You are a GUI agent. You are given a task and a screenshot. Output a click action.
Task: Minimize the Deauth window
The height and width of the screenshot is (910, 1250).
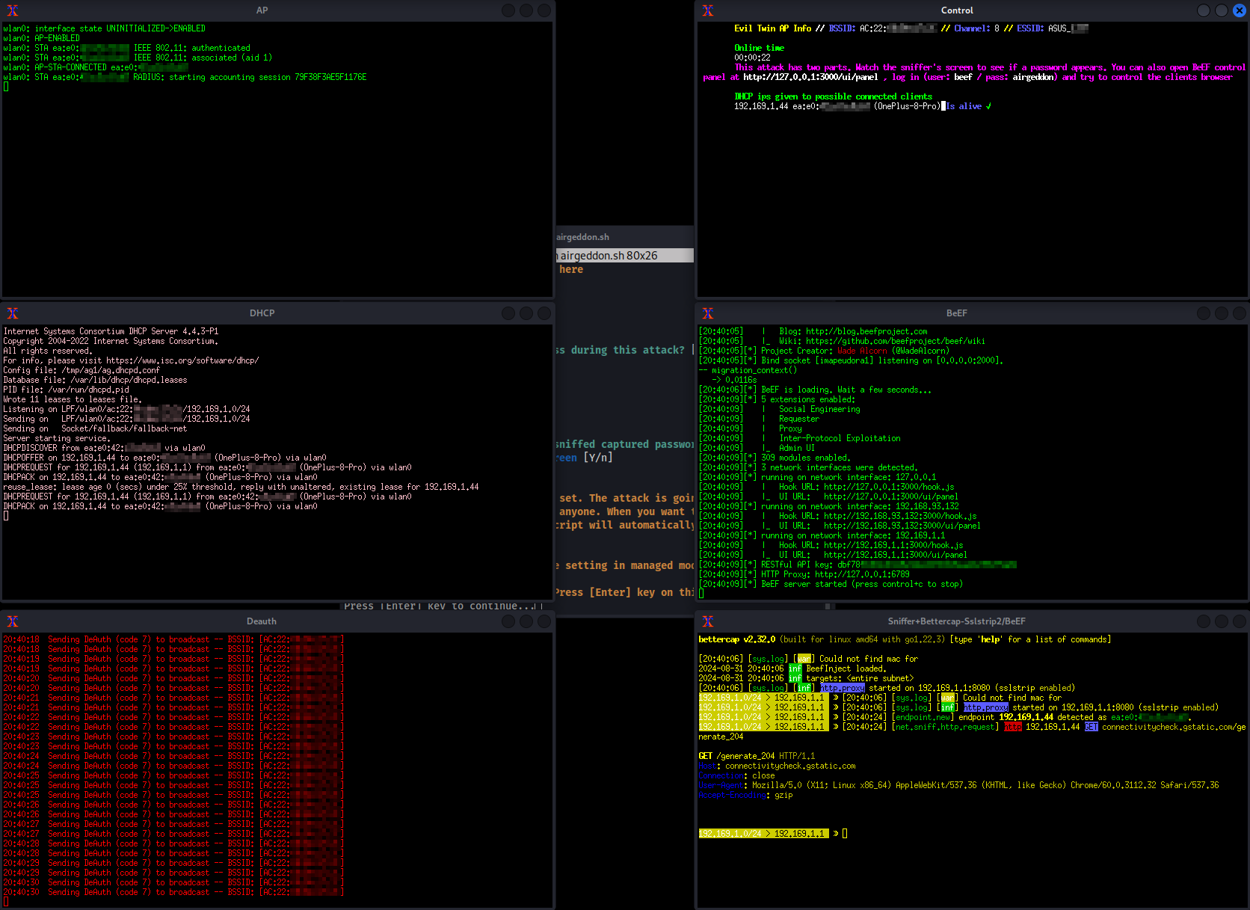tap(508, 621)
